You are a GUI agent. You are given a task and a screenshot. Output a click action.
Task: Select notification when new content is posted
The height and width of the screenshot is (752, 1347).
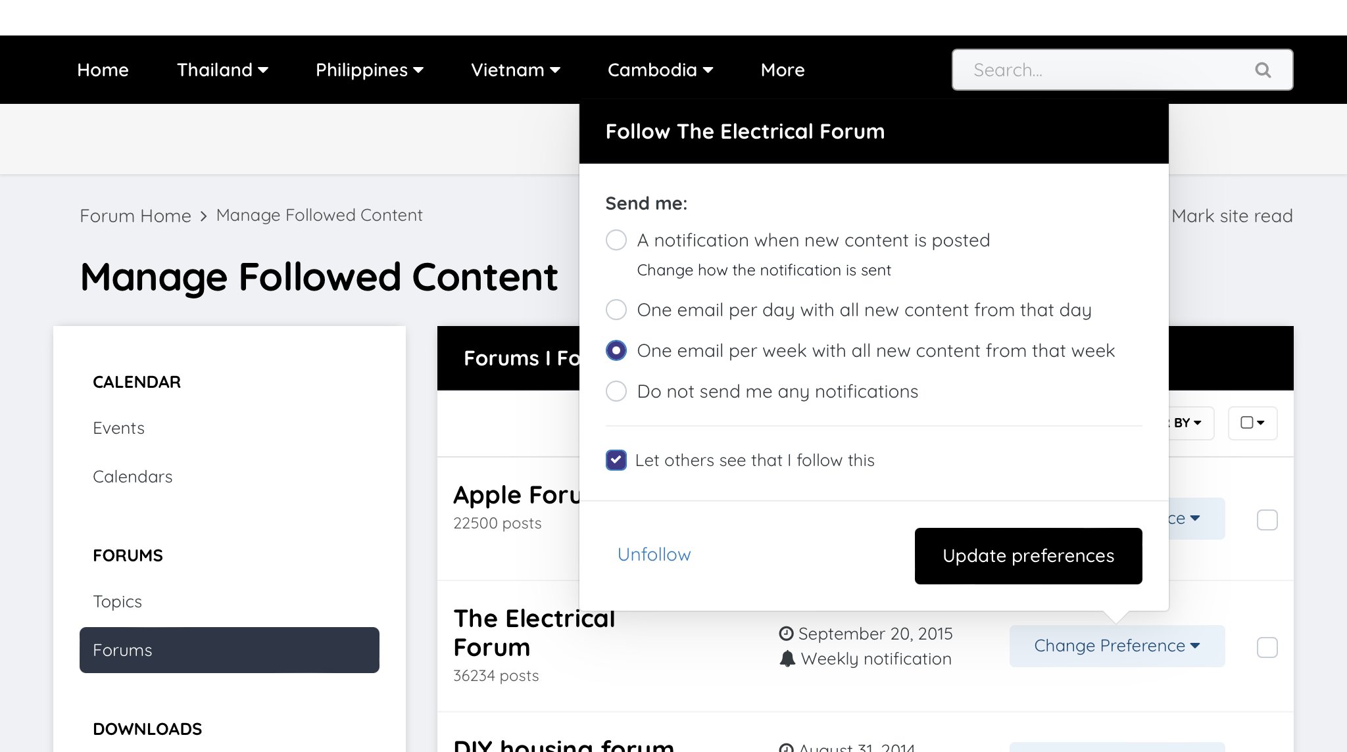pyautogui.click(x=616, y=240)
